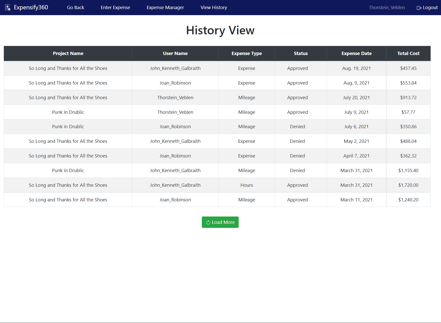441x323 pixels.
Task: Select View History in navbar
Action: (214, 8)
